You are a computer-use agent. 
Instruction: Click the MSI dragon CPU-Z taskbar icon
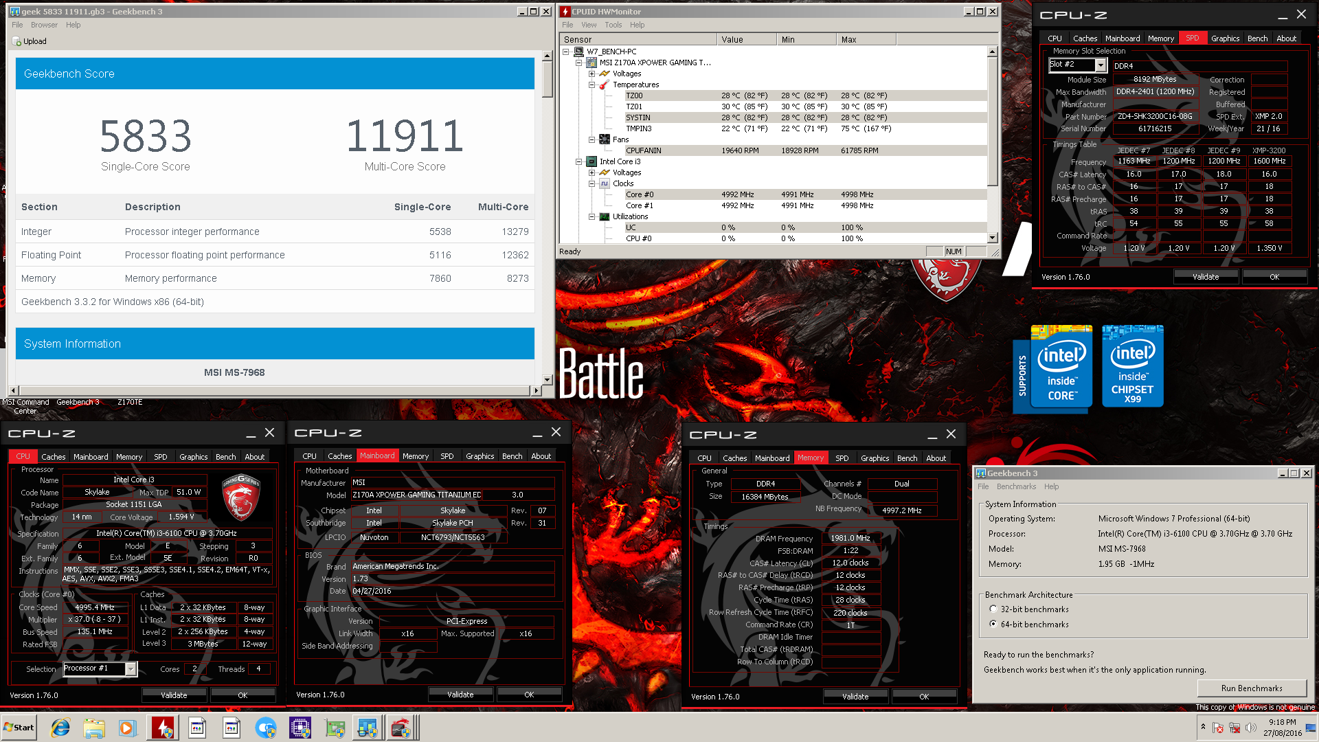tap(401, 728)
